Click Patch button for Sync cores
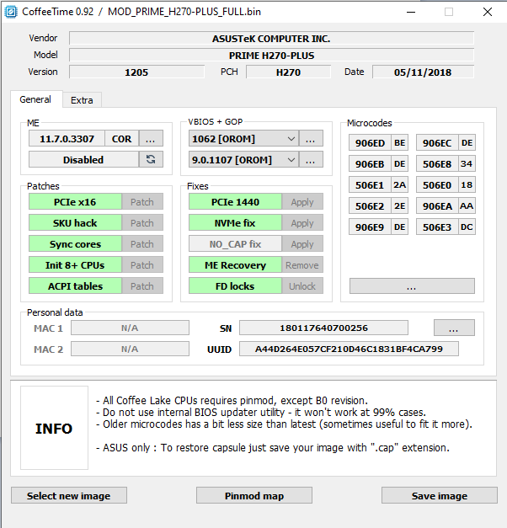The image size is (507, 528). click(x=142, y=243)
